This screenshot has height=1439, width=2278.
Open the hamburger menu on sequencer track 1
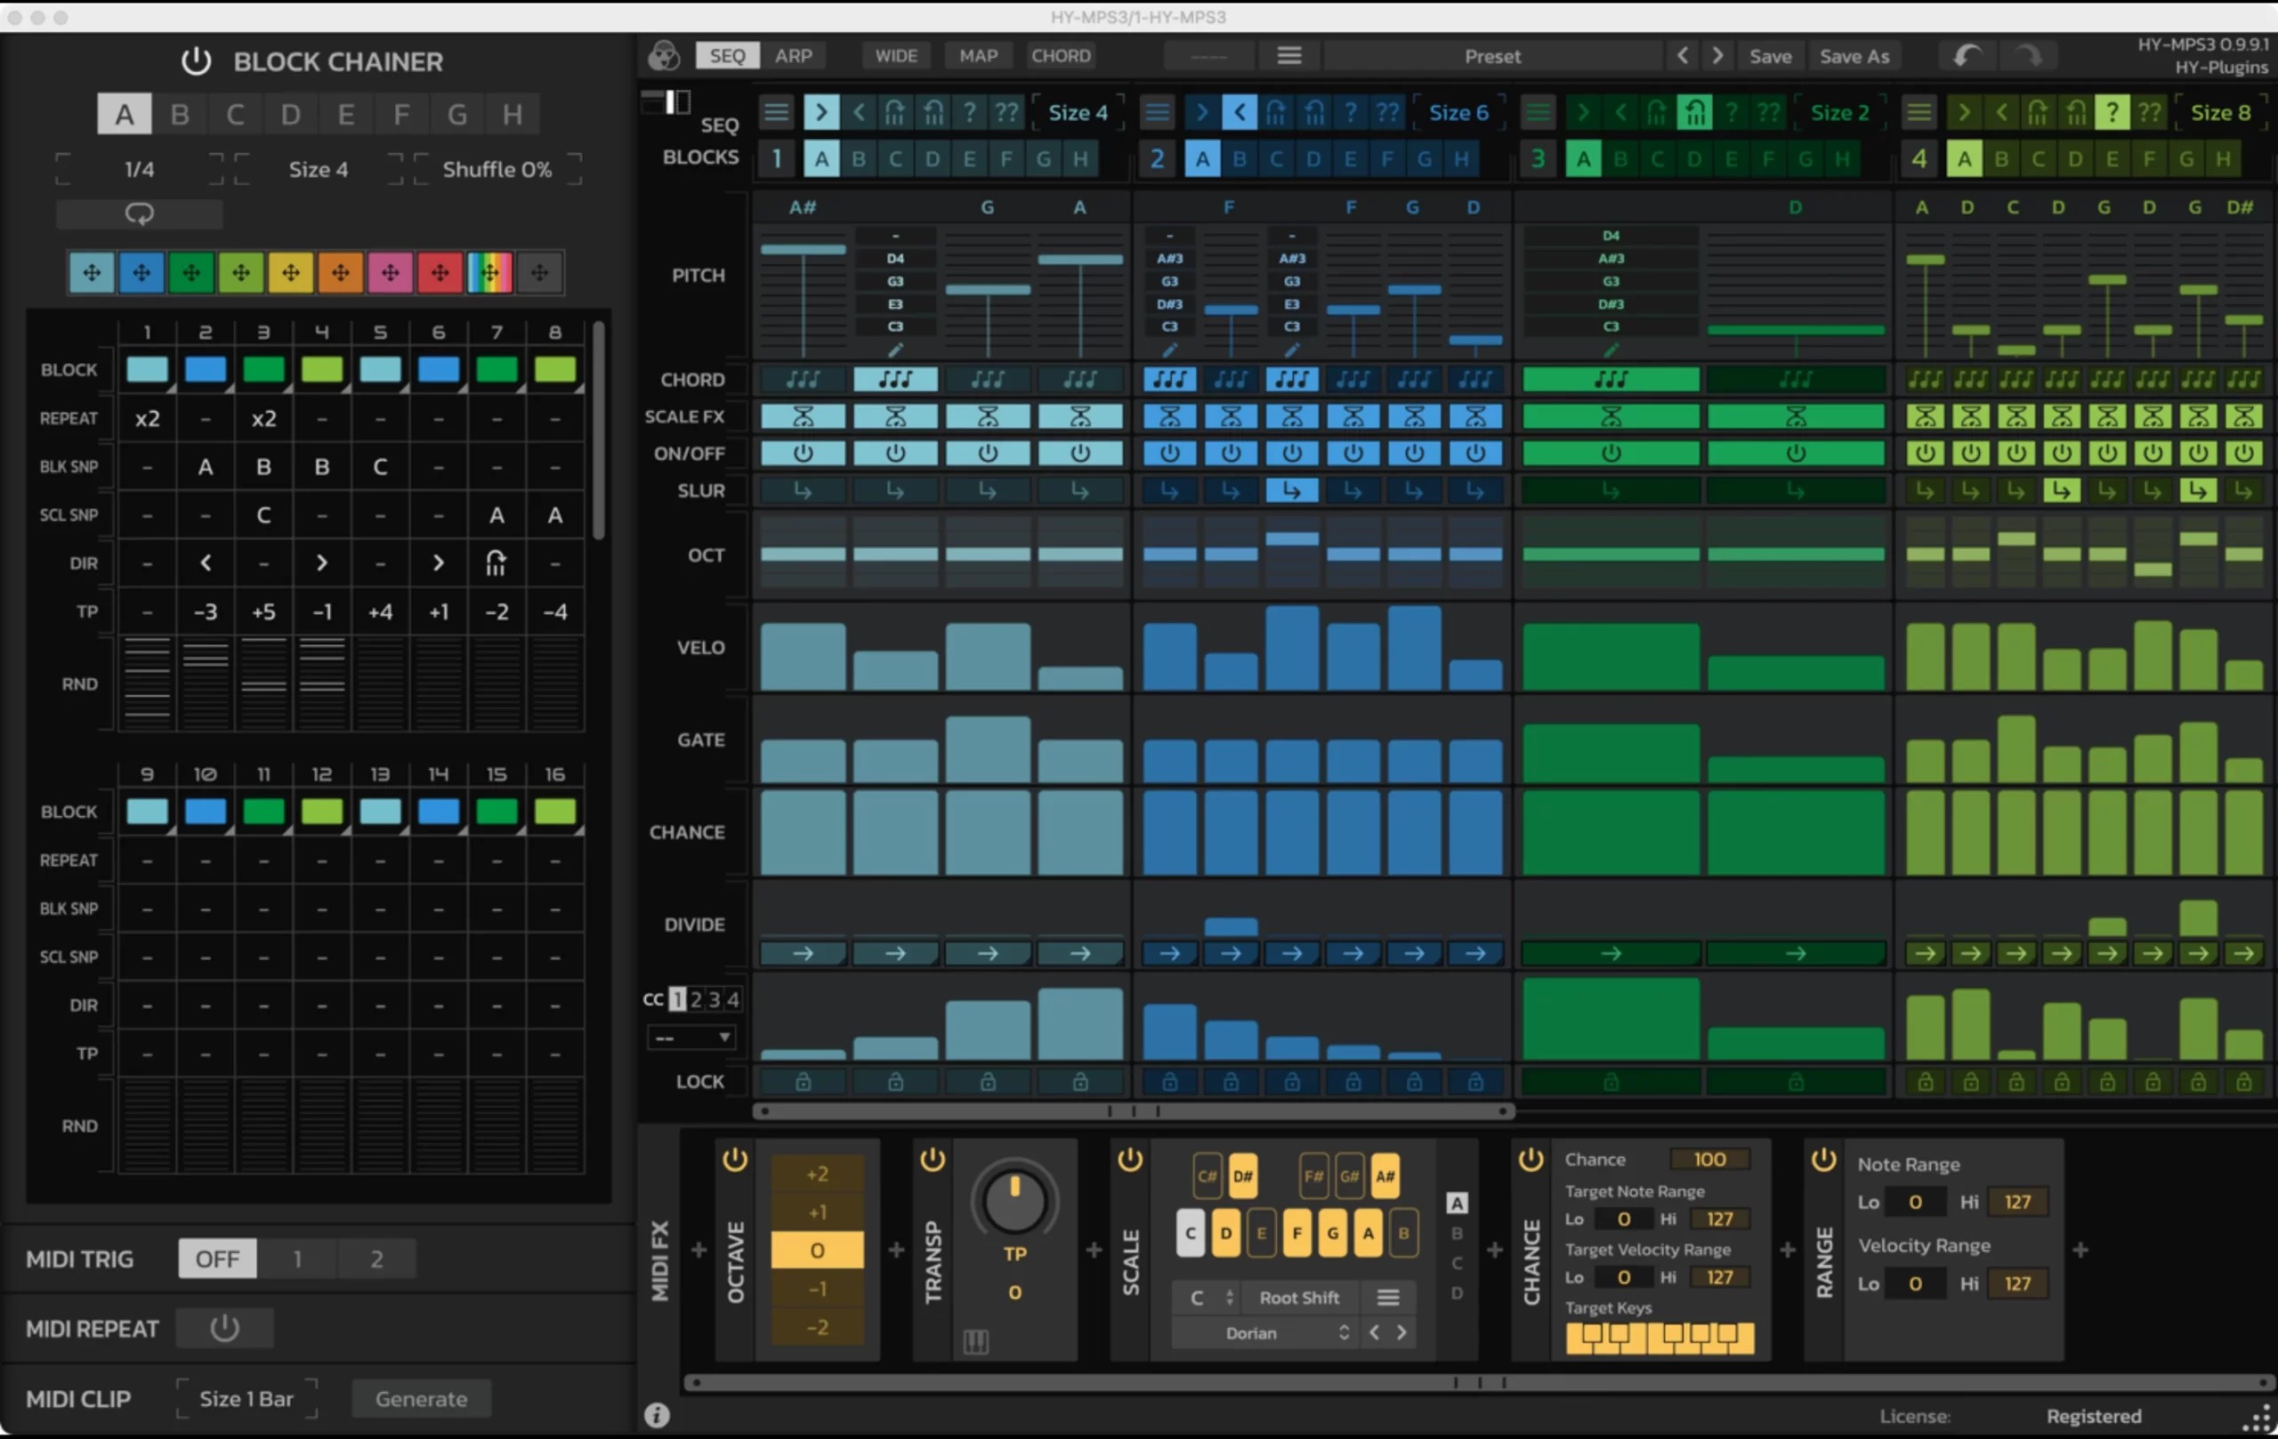[x=776, y=110]
